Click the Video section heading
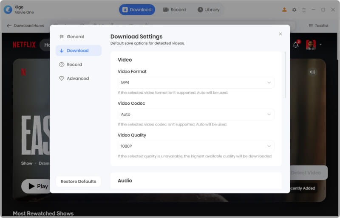The image size is (340, 218). 125,59
